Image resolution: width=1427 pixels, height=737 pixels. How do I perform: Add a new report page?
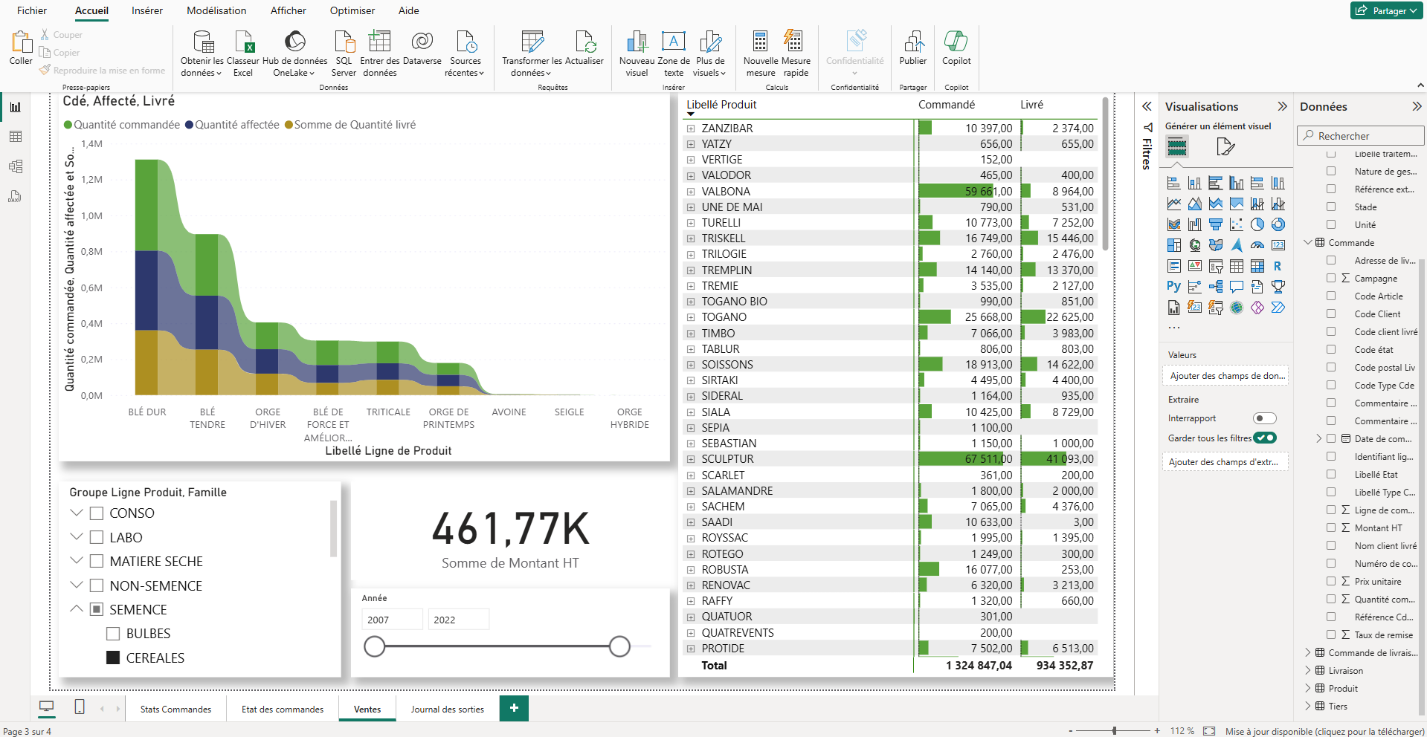click(514, 709)
